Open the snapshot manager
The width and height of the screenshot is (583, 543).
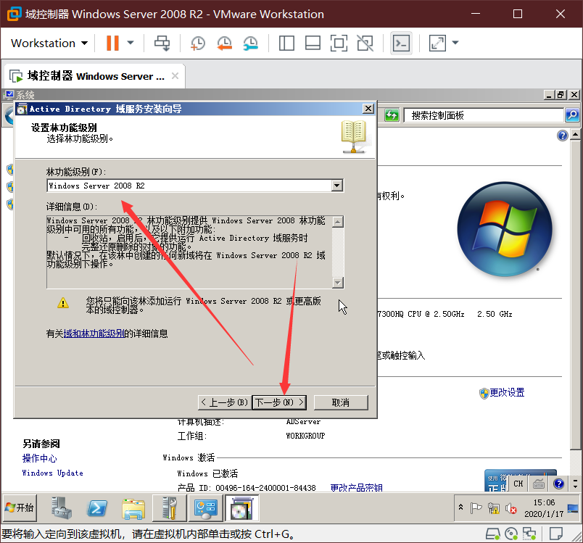(x=251, y=43)
